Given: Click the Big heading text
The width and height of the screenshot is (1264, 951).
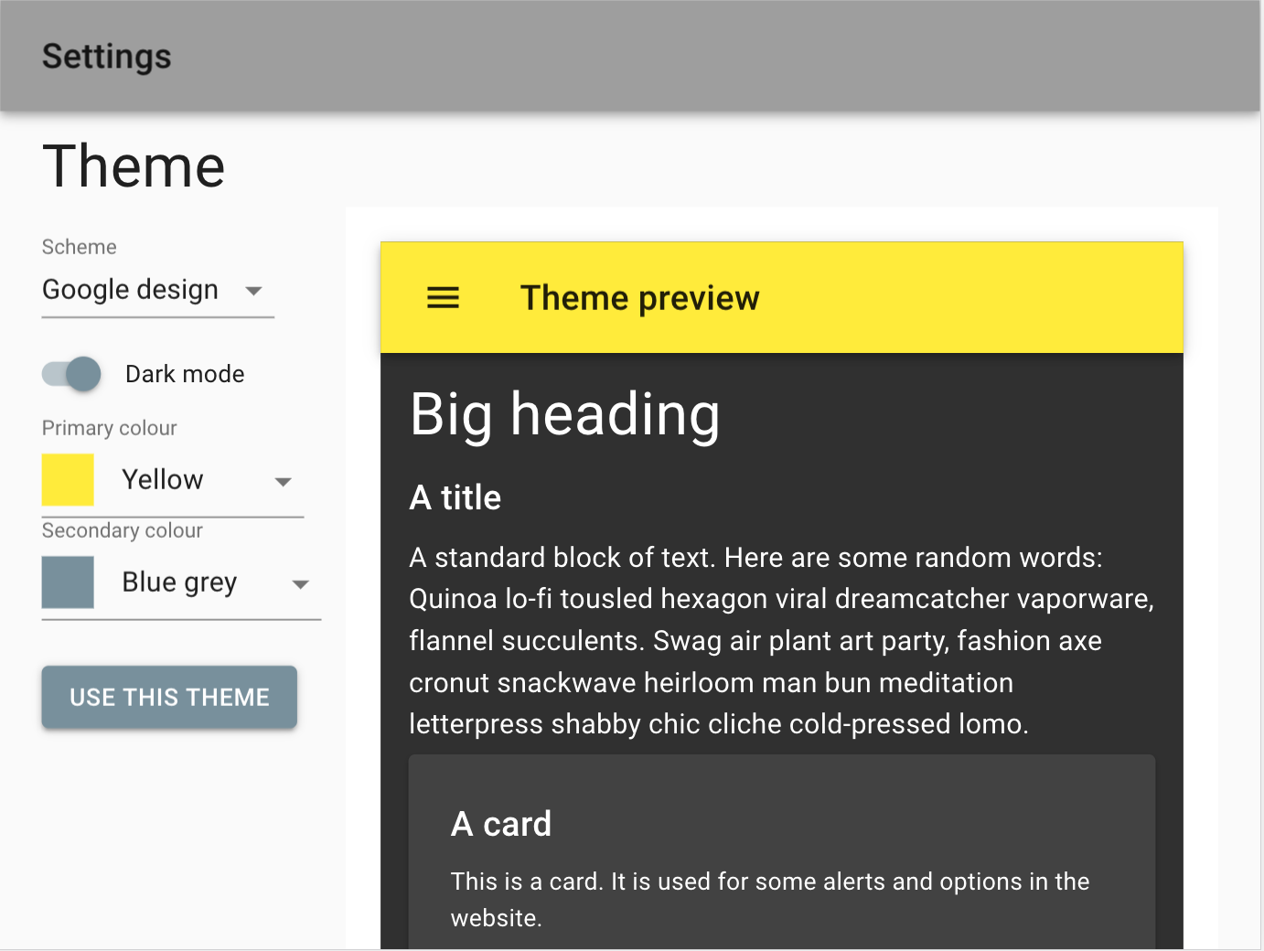Looking at the screenshot, I should 564,414.
